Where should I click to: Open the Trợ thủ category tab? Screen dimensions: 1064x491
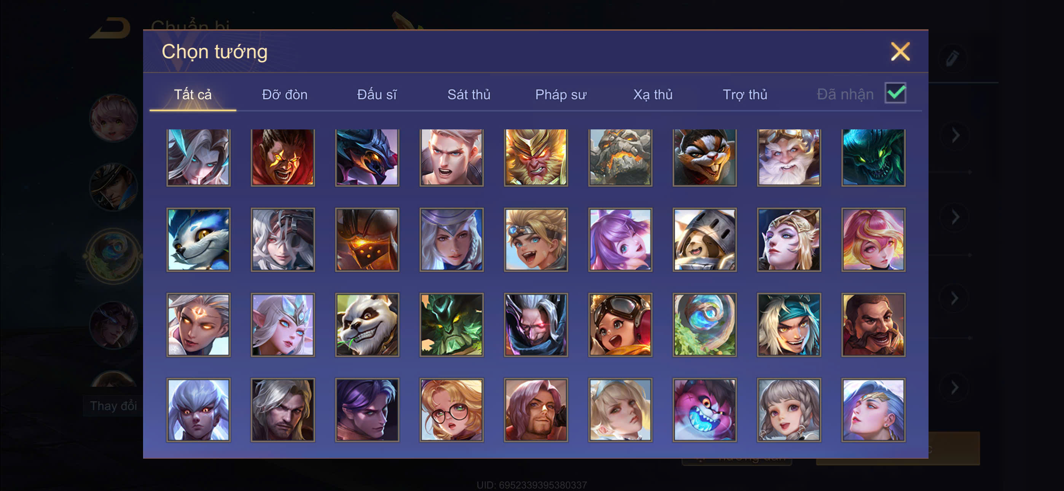point(745,95)
